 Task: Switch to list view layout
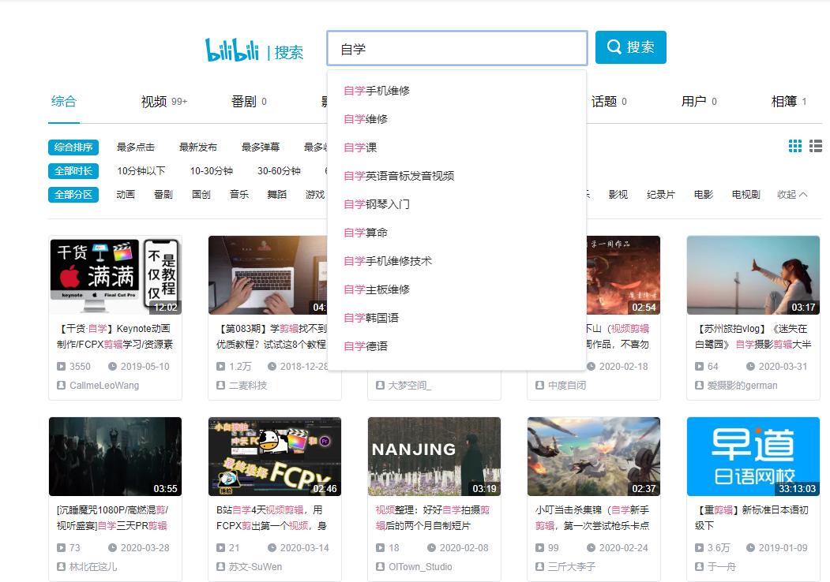tap(816, 146)
